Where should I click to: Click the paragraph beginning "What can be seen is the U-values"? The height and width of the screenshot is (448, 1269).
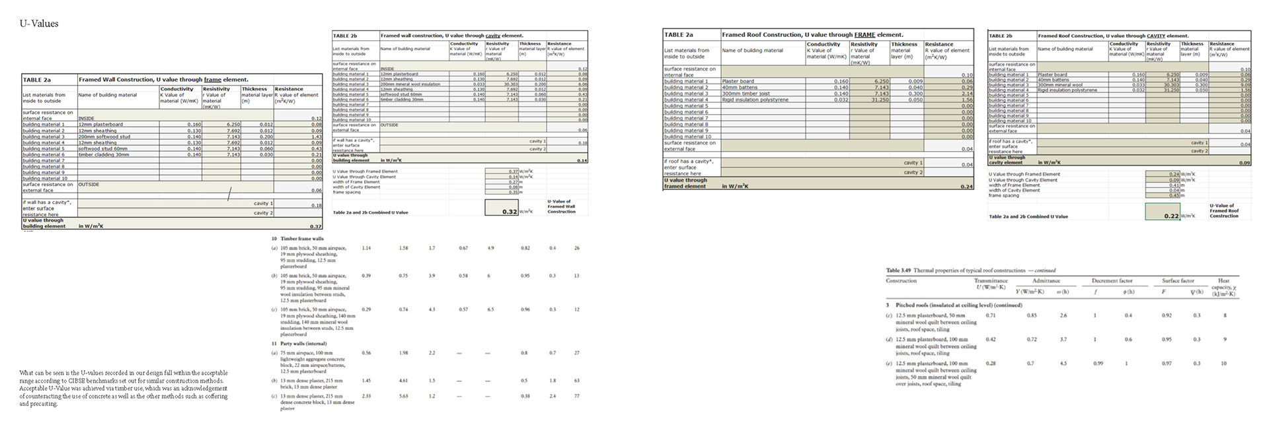(124, 389)
